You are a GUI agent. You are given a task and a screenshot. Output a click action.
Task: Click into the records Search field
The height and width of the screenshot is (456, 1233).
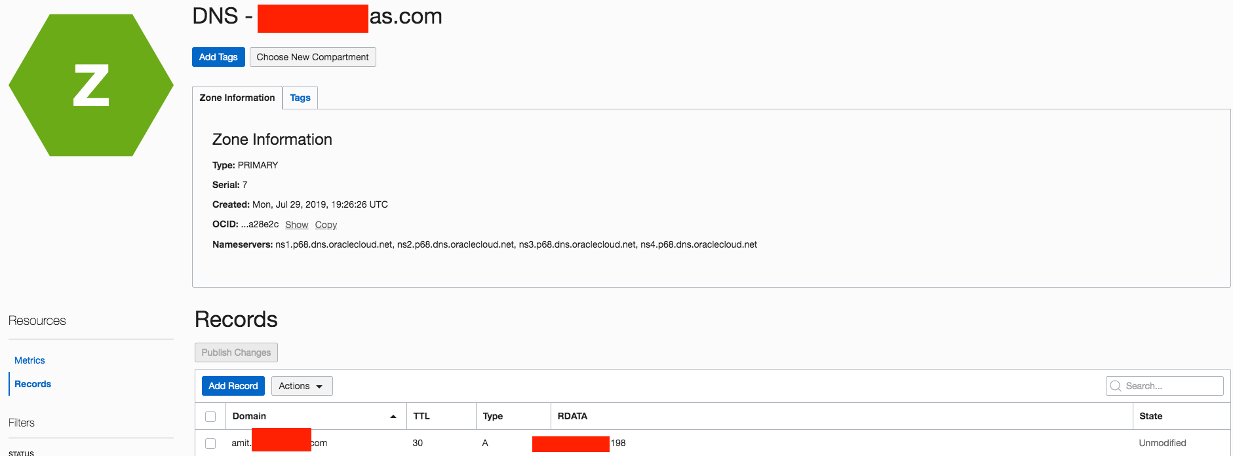coord(1171,386)
